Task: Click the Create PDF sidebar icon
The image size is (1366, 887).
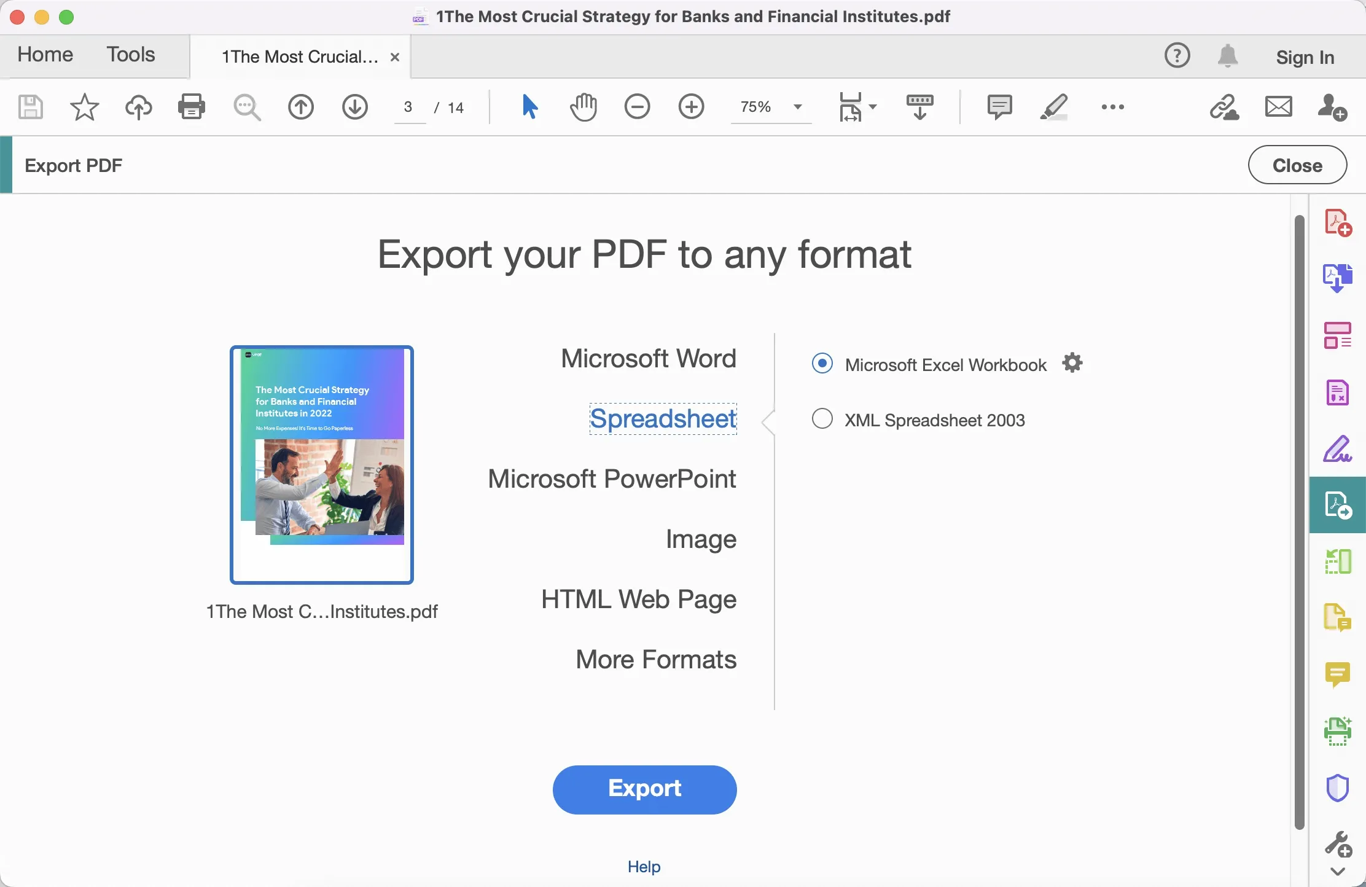Action: tap(1337, 222)
